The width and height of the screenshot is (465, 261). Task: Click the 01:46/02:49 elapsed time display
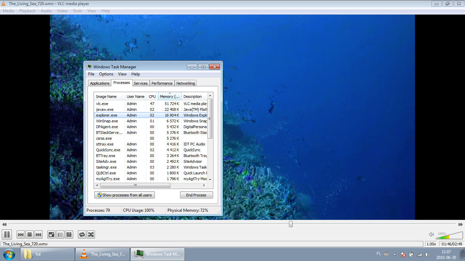pos(451,244)
